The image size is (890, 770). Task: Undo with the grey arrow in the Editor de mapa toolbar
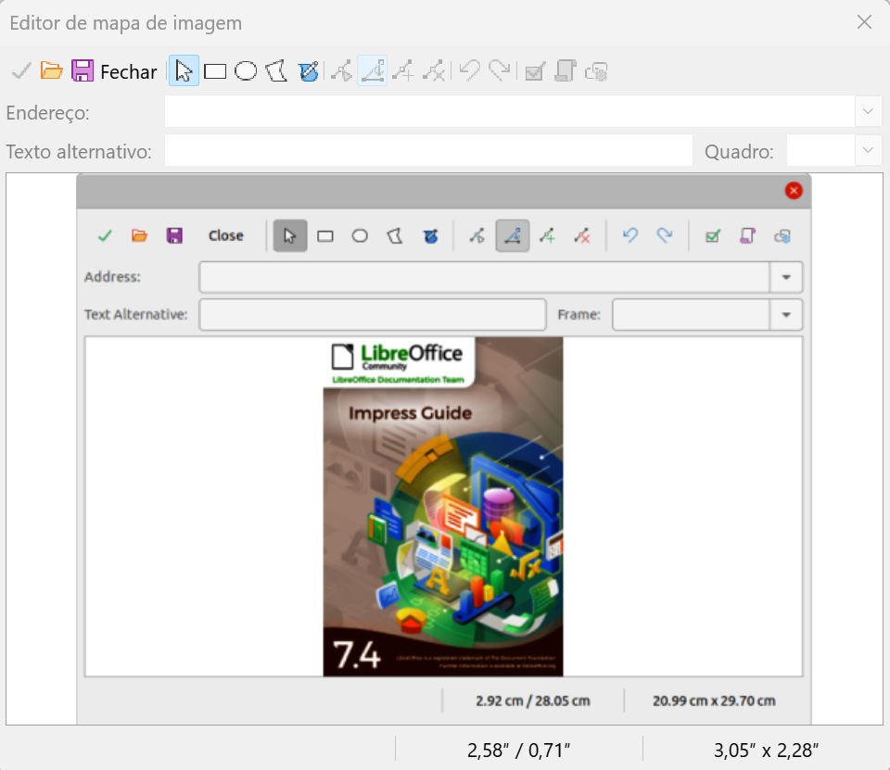coord(469,71)
